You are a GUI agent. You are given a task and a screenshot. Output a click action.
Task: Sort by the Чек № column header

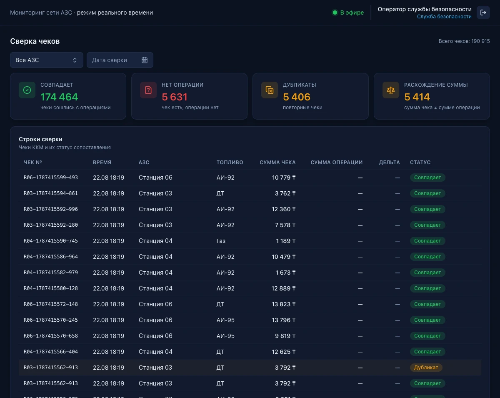click(x=33, y=163)
